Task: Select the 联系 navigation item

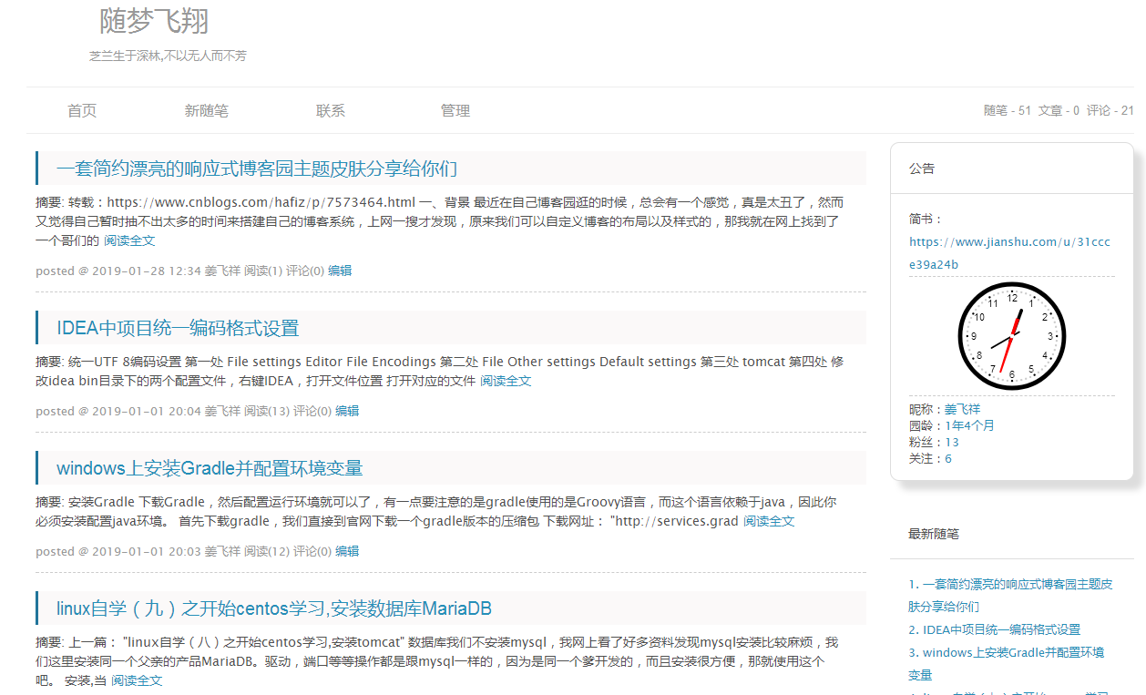Action: point(331,111)
